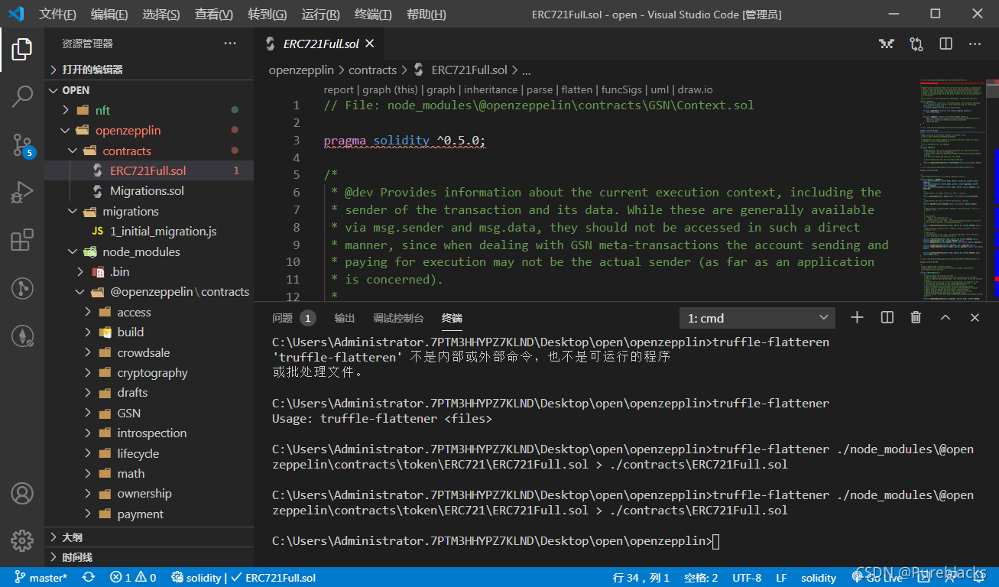999x587 pixels.
Task: Collapse the openzepplin folder
Action: (x=149, y=130)
